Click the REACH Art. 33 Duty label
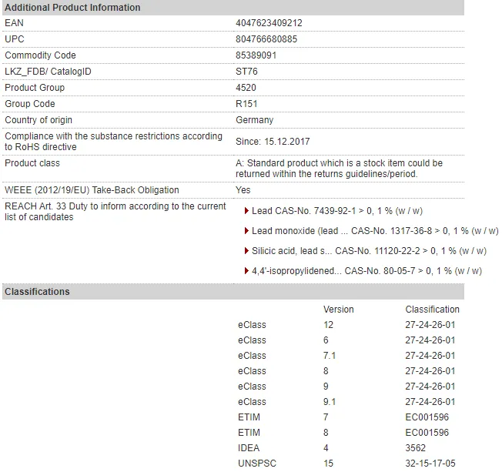 coord(115,211)
